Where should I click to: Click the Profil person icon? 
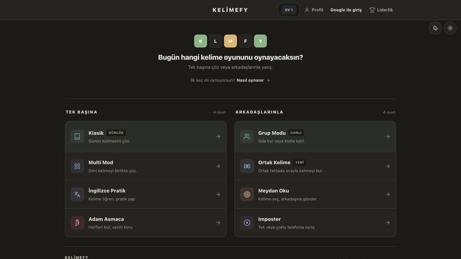(307, 10)
